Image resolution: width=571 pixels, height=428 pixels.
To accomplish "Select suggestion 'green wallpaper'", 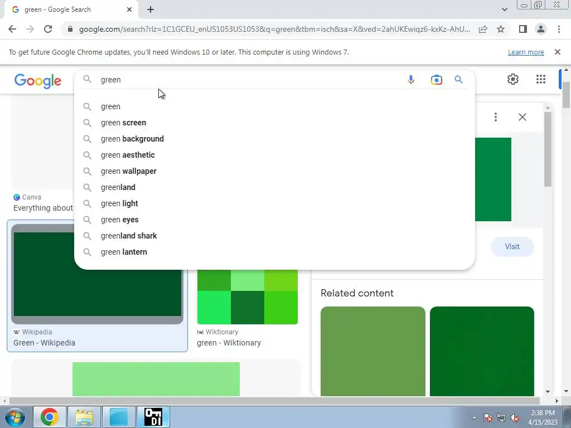I will (274, 171).
